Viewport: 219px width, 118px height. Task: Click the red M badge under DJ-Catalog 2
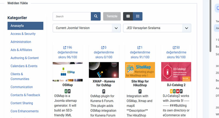[x=178, y=91]
